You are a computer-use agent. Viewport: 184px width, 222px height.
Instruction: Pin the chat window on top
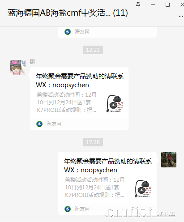138,5
